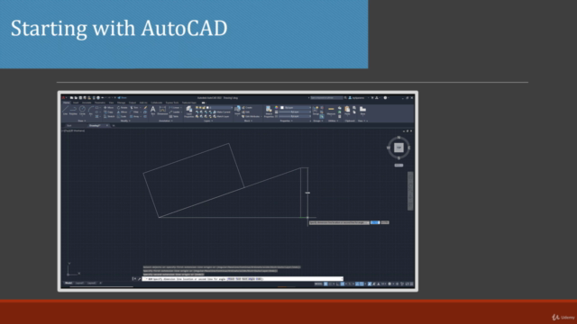This screenshot has width=577, height=324.
Task: Click the Save icon in Quick Access toolbar
Action: point(80,98)
